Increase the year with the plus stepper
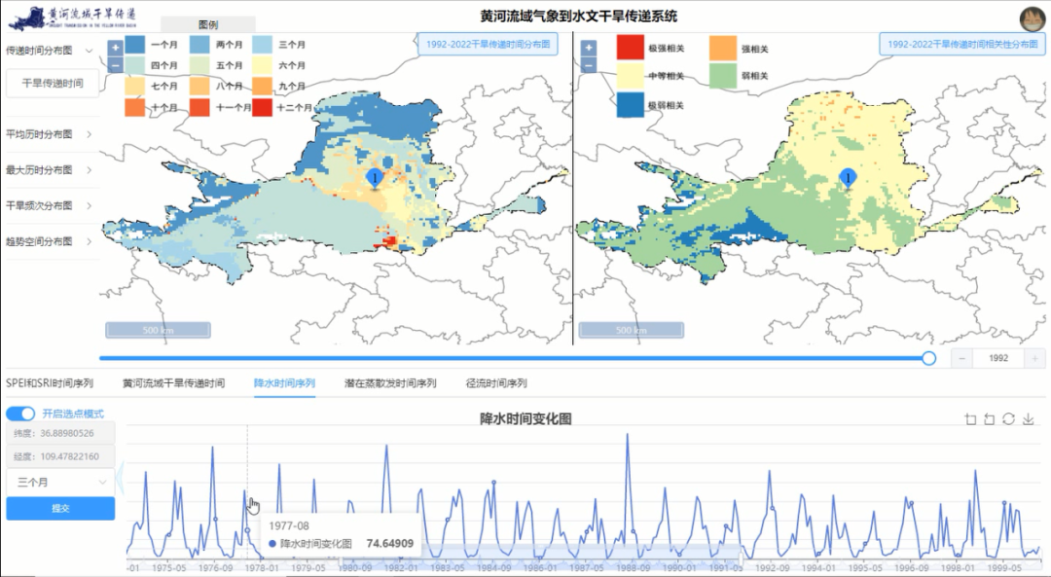 1034,358
